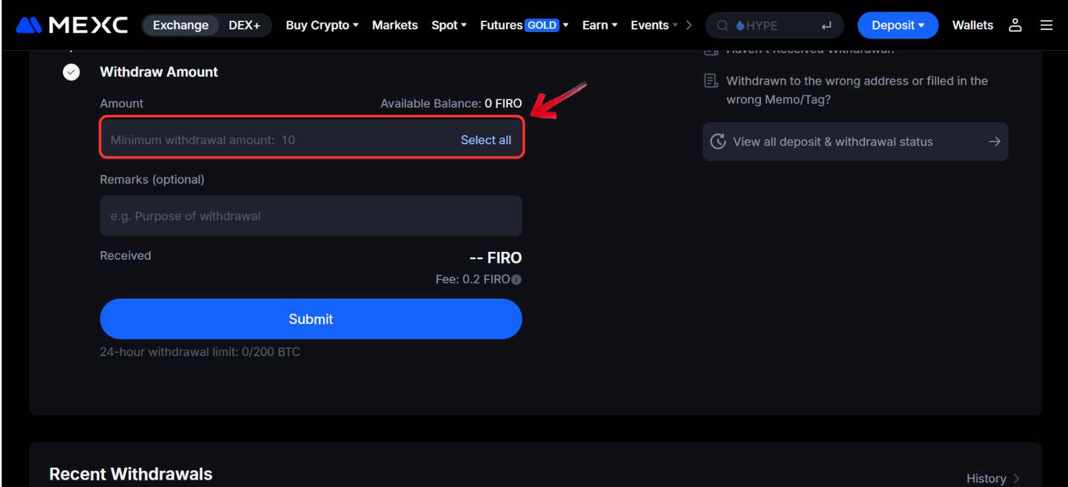Switch to Exchange mode
The image size is (1068, 487).
(180, 25)
